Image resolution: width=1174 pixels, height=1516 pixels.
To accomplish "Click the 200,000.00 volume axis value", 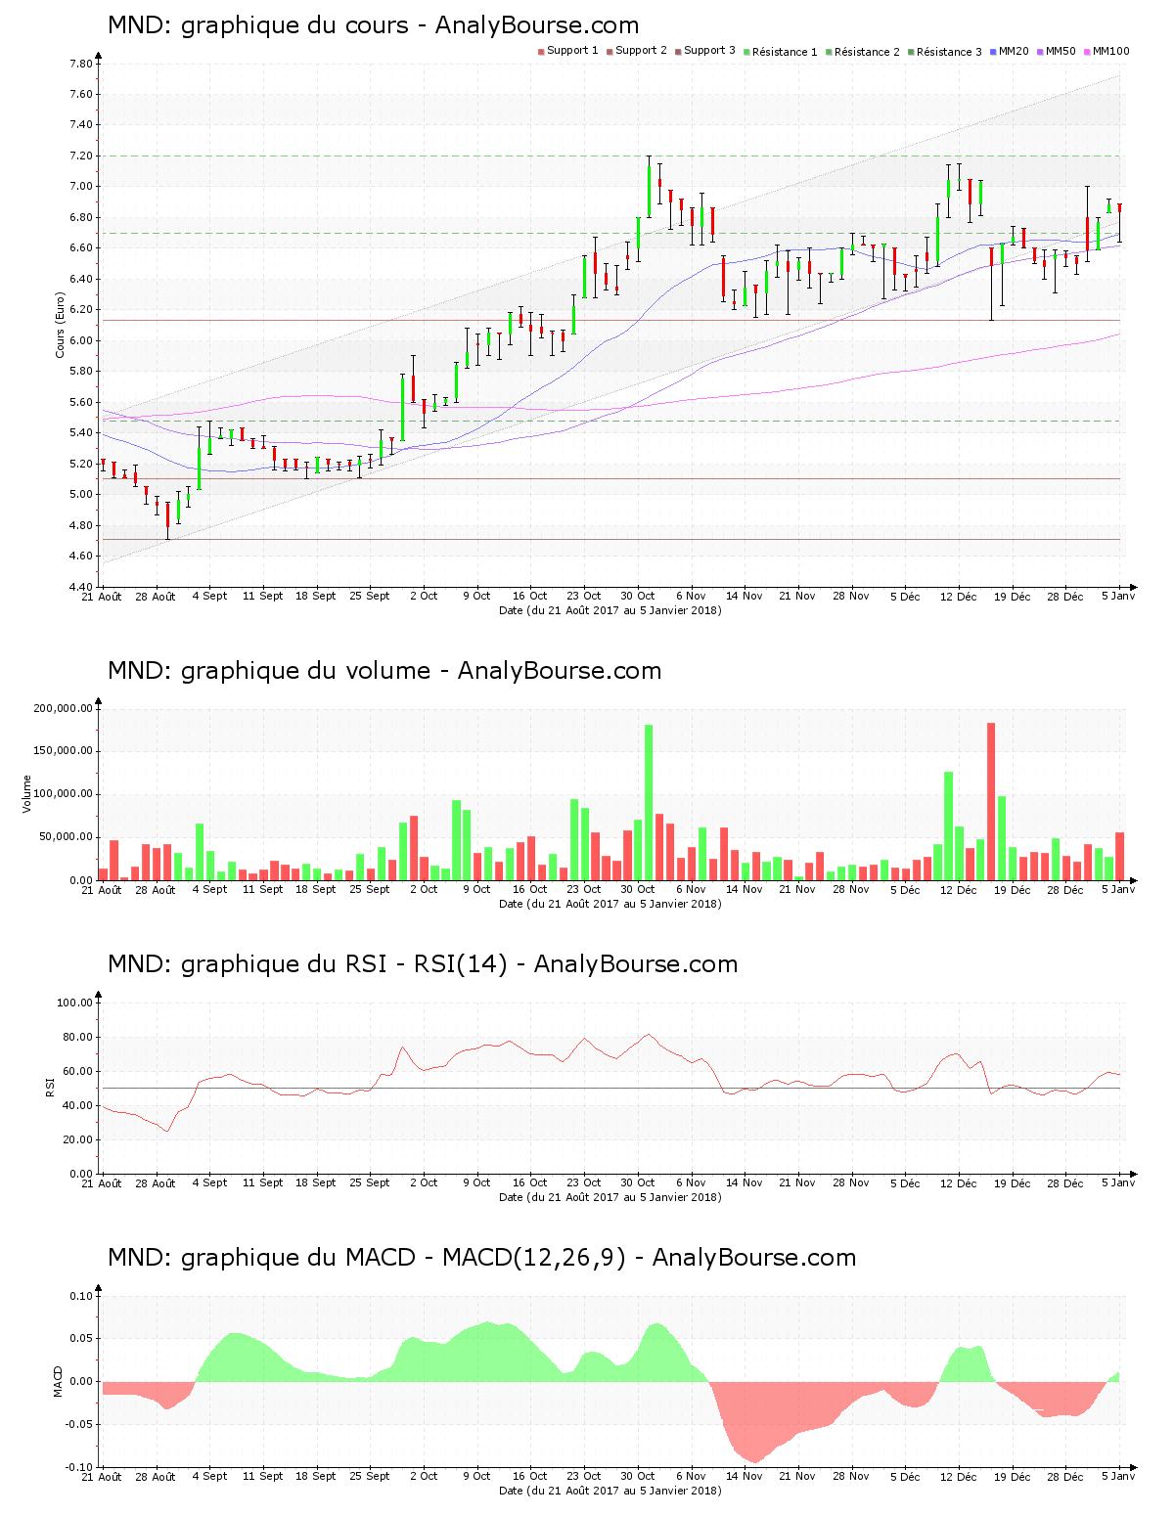I will (x=64, y=708).
